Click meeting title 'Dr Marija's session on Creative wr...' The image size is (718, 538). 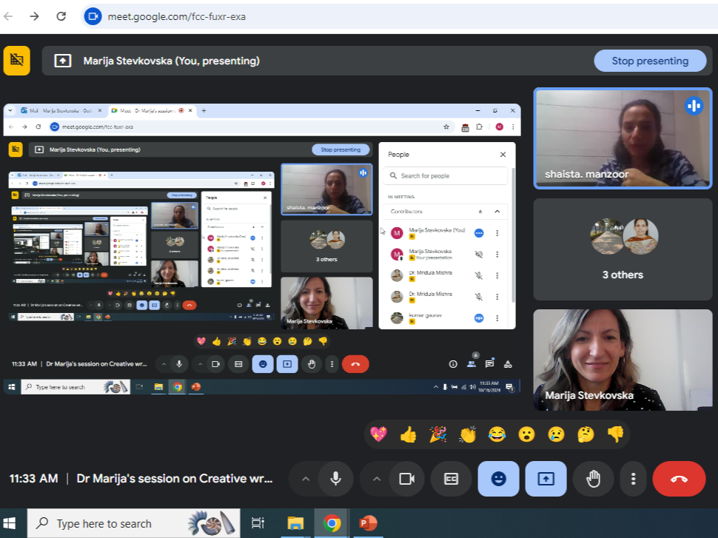[x=175, y=479]
